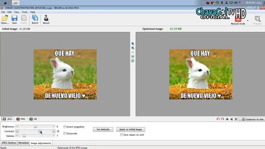This screenshot has height=149, width=265.
Task: Zoom in using the center divider icon
Action: click(132, 43)
